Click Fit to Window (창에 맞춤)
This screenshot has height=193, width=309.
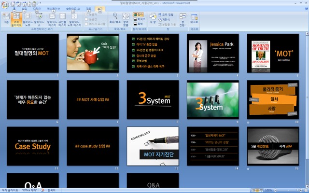tap(126, 19)
